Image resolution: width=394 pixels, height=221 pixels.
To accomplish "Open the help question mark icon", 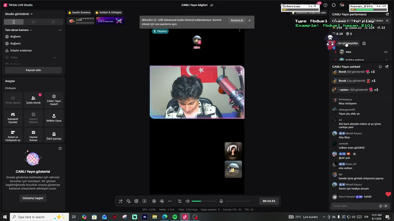I will (x=325, y=5).
